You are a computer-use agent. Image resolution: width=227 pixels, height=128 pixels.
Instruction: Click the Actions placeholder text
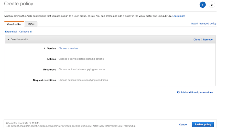tap(81, 59)
